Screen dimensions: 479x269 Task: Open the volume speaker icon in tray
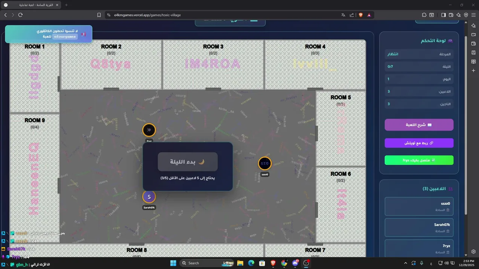(447, 263)
